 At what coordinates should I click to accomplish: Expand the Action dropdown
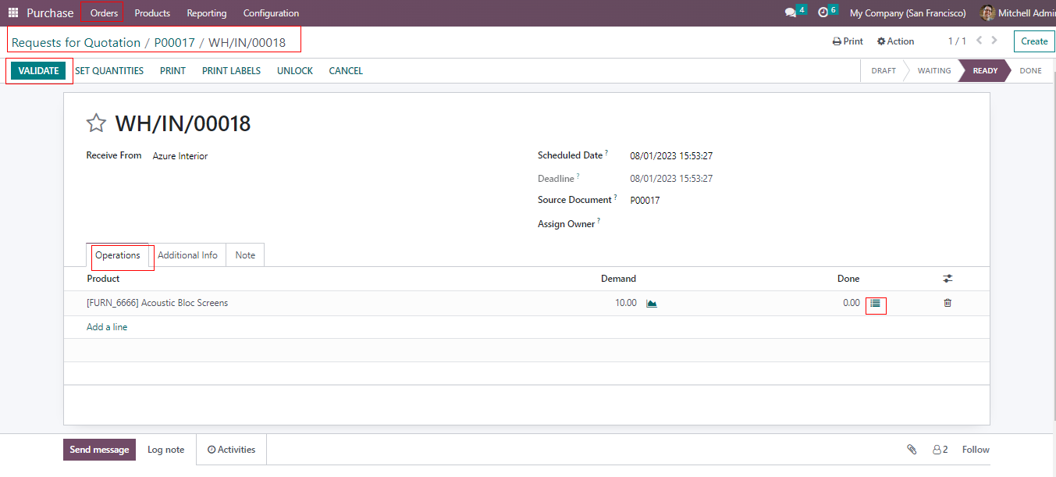click(895, 41)
